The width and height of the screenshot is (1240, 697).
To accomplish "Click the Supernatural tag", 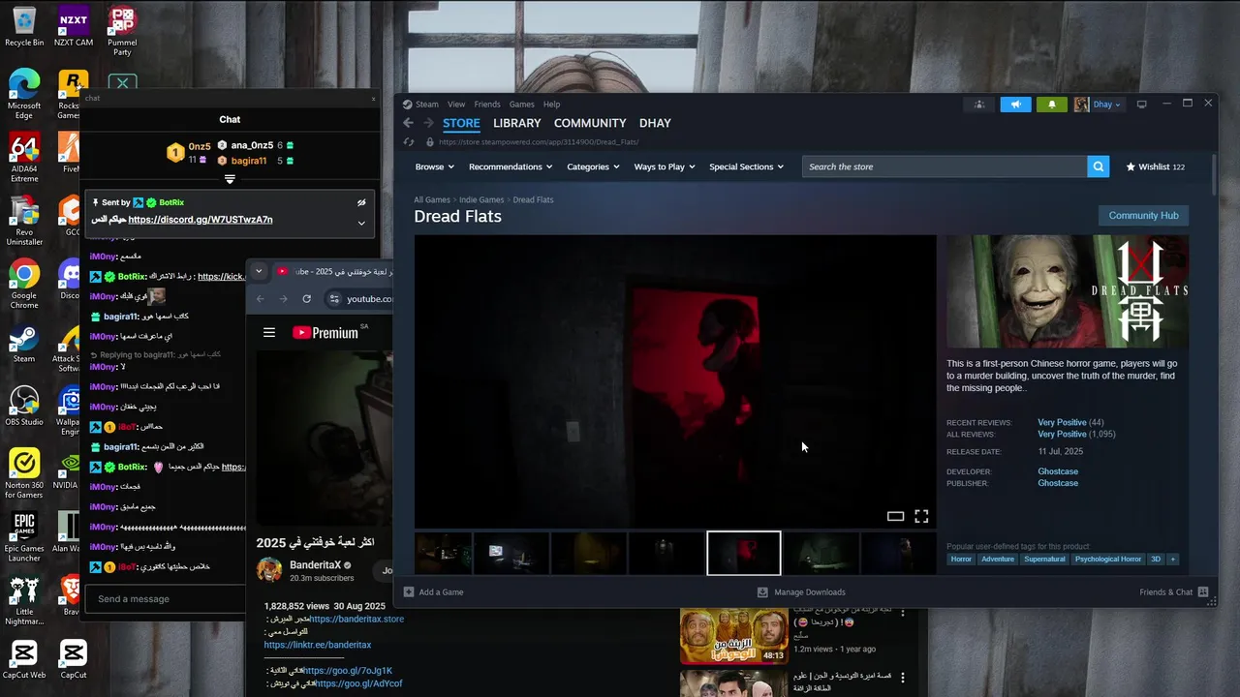I will click(x=1044, y=559).
